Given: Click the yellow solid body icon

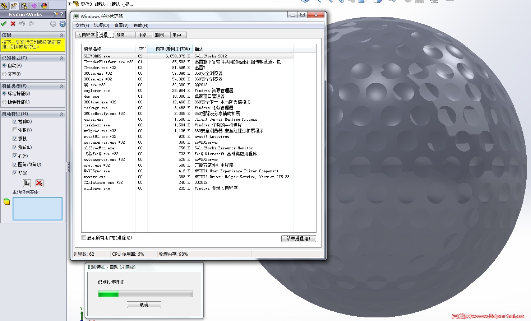Looking at the screenshot, I should click(6, 202).
